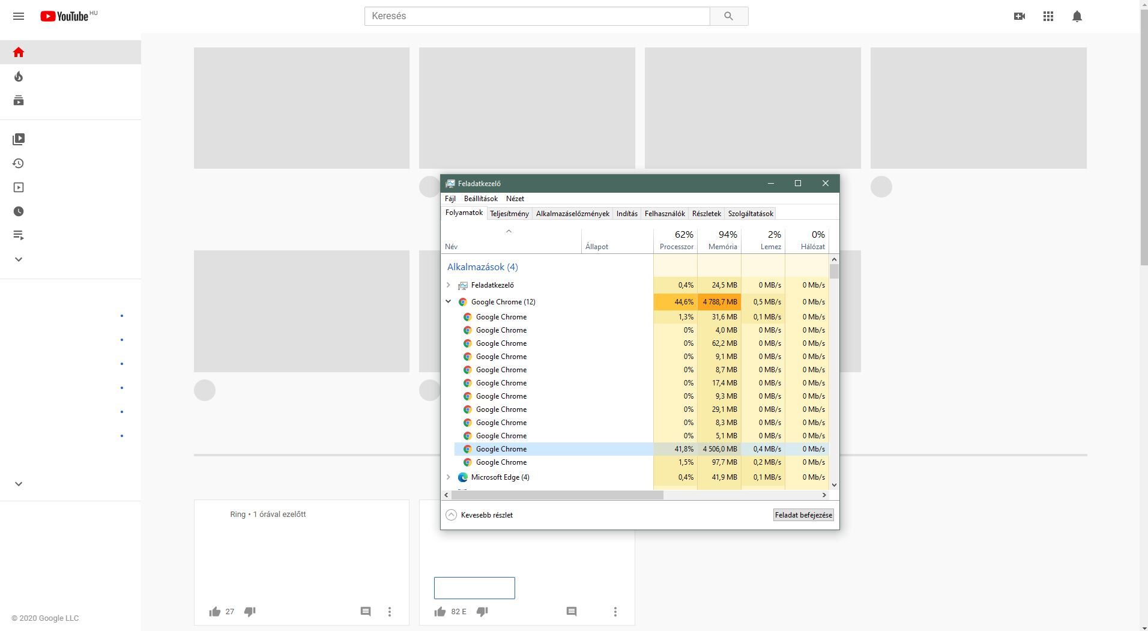Click the process list scroll down arrow
The image size is (1148, 631).
click(x=834, y=485)
